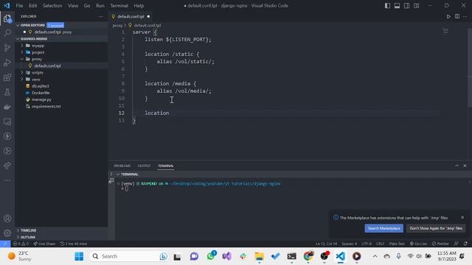Click the Search Marketplace button
The height and width of the screenshot is (265, 472).
(x=383, y=228)
